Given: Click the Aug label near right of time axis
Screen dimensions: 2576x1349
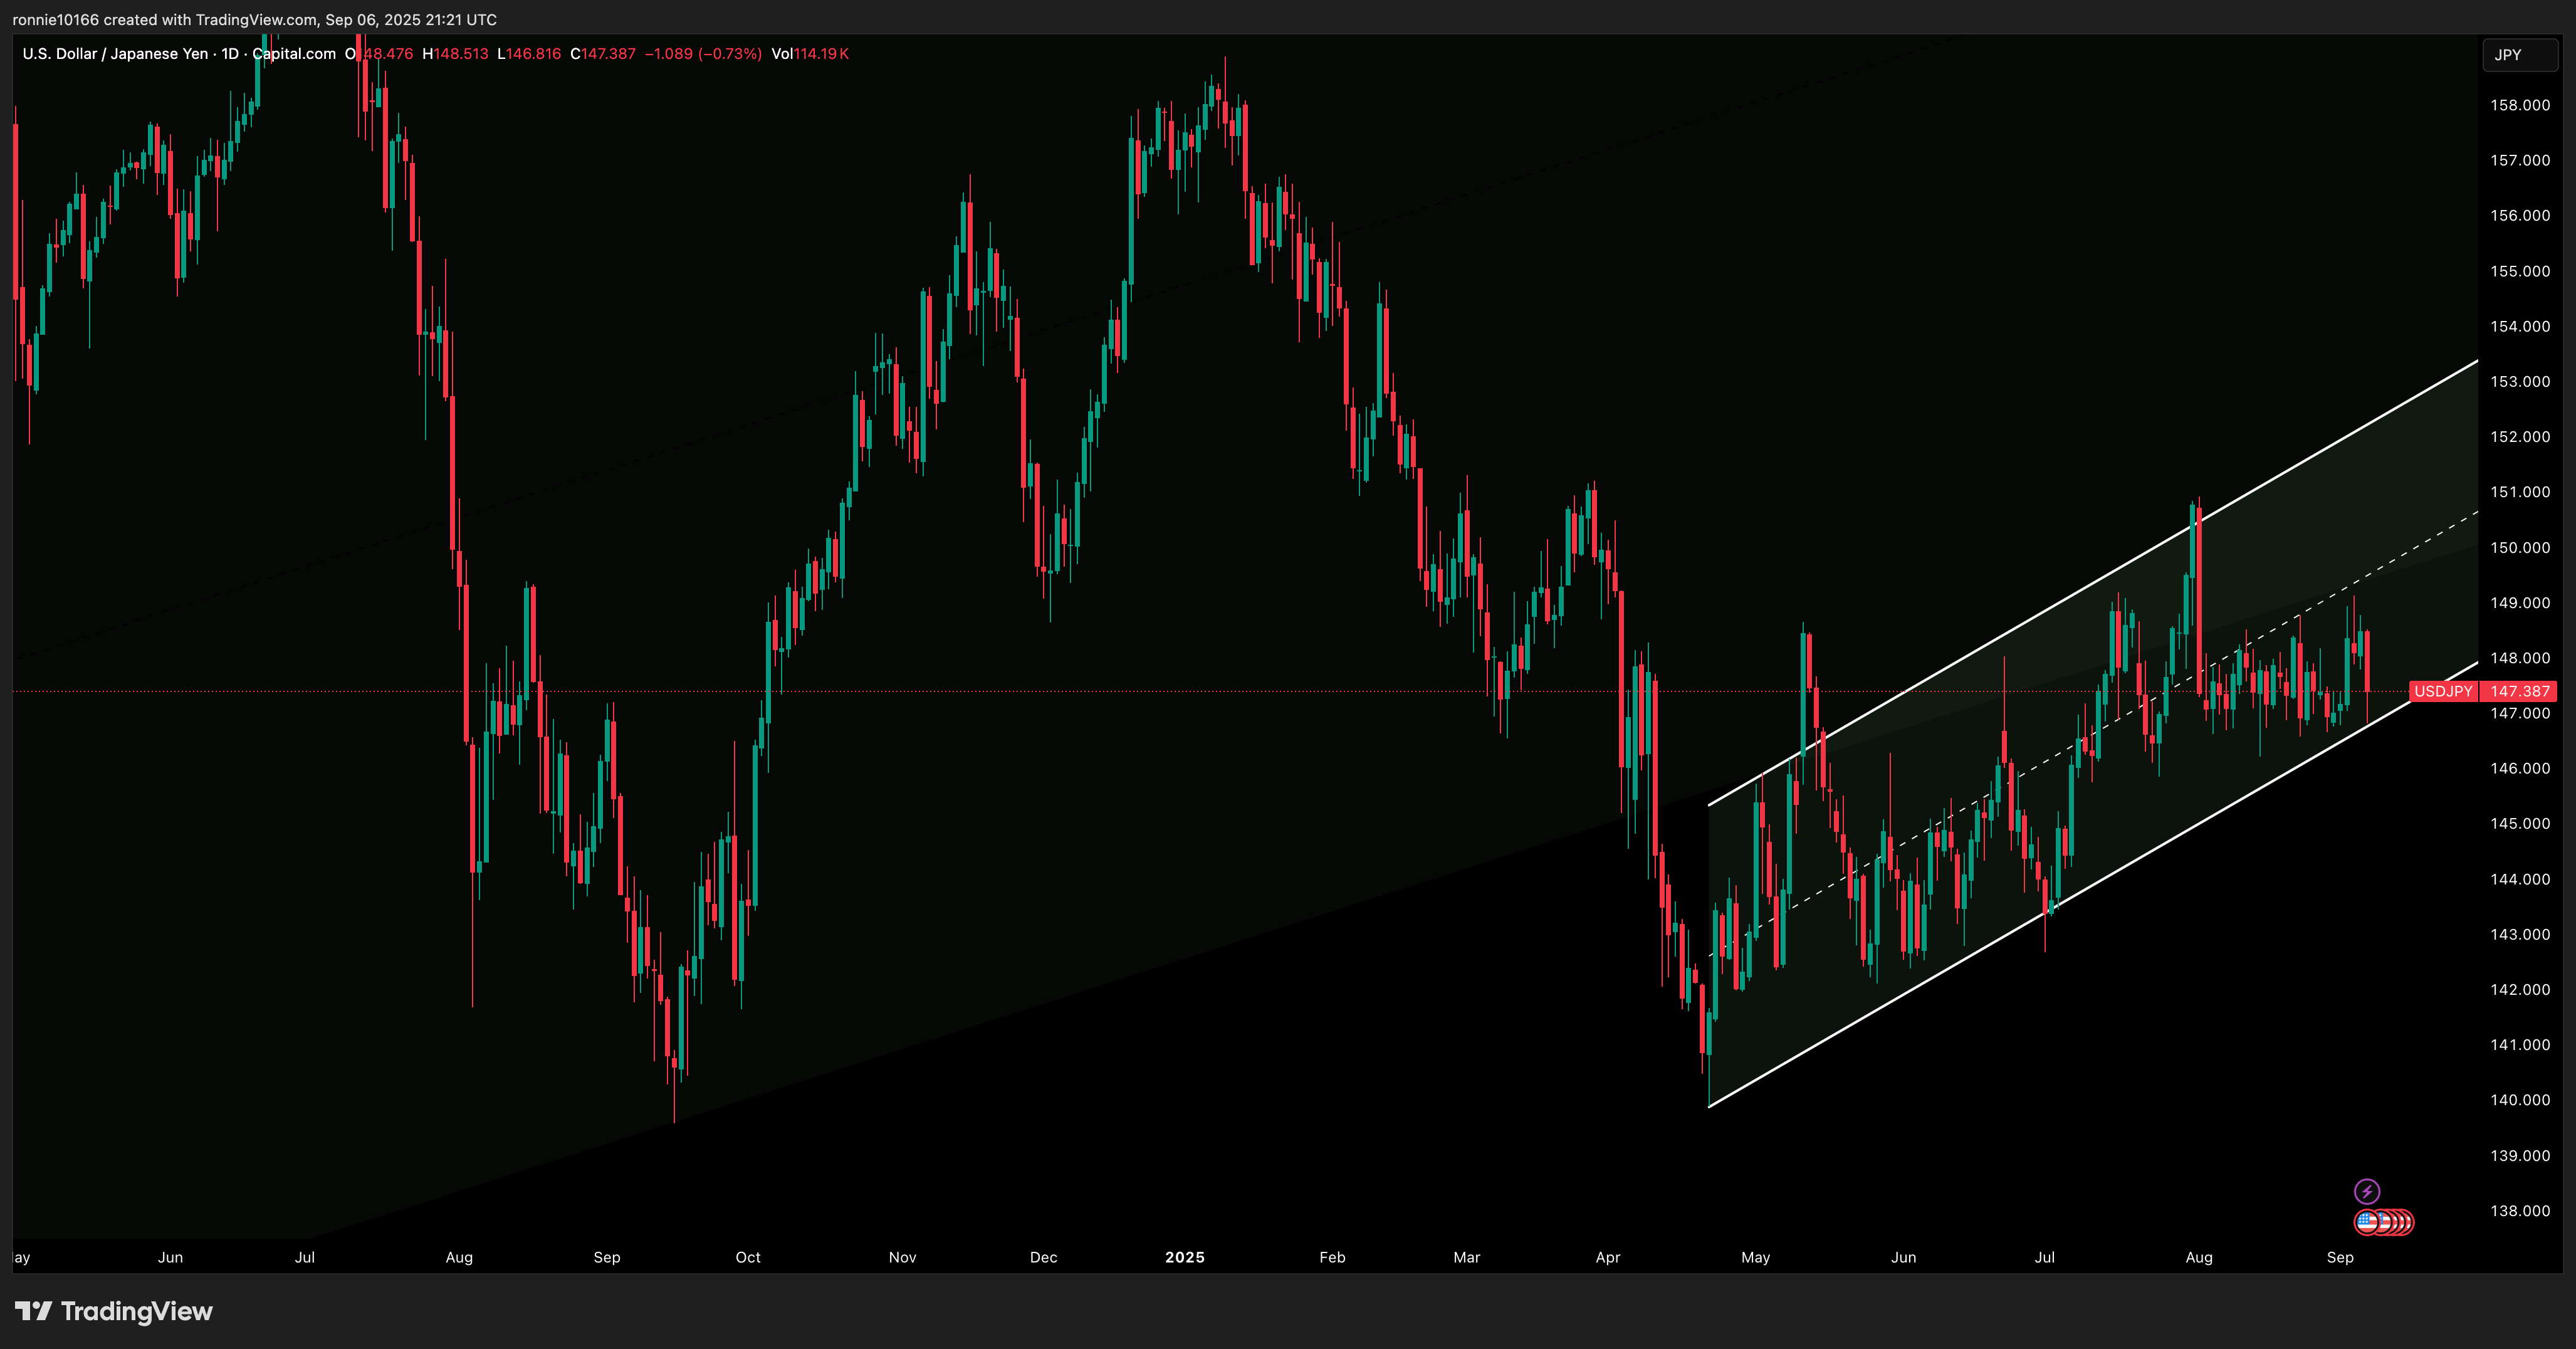Looking at the screenshot, I should tap(2198, 1257).
